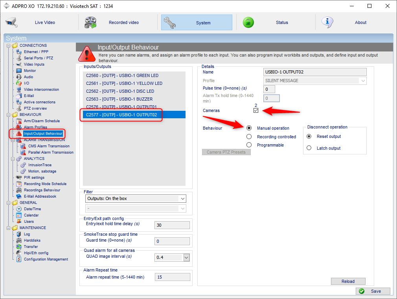Click the green padlock Status icon
Viewport: 397px width, 299px height.
(x=248, y=22)
